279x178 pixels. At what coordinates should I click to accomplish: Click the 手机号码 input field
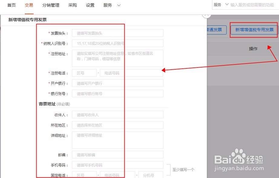click(118, 165)
